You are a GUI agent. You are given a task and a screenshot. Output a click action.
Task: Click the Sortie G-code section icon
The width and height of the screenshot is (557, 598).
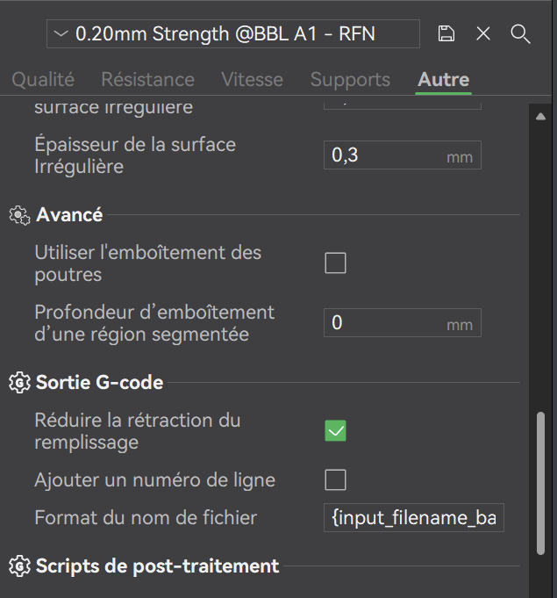point(19,383)
